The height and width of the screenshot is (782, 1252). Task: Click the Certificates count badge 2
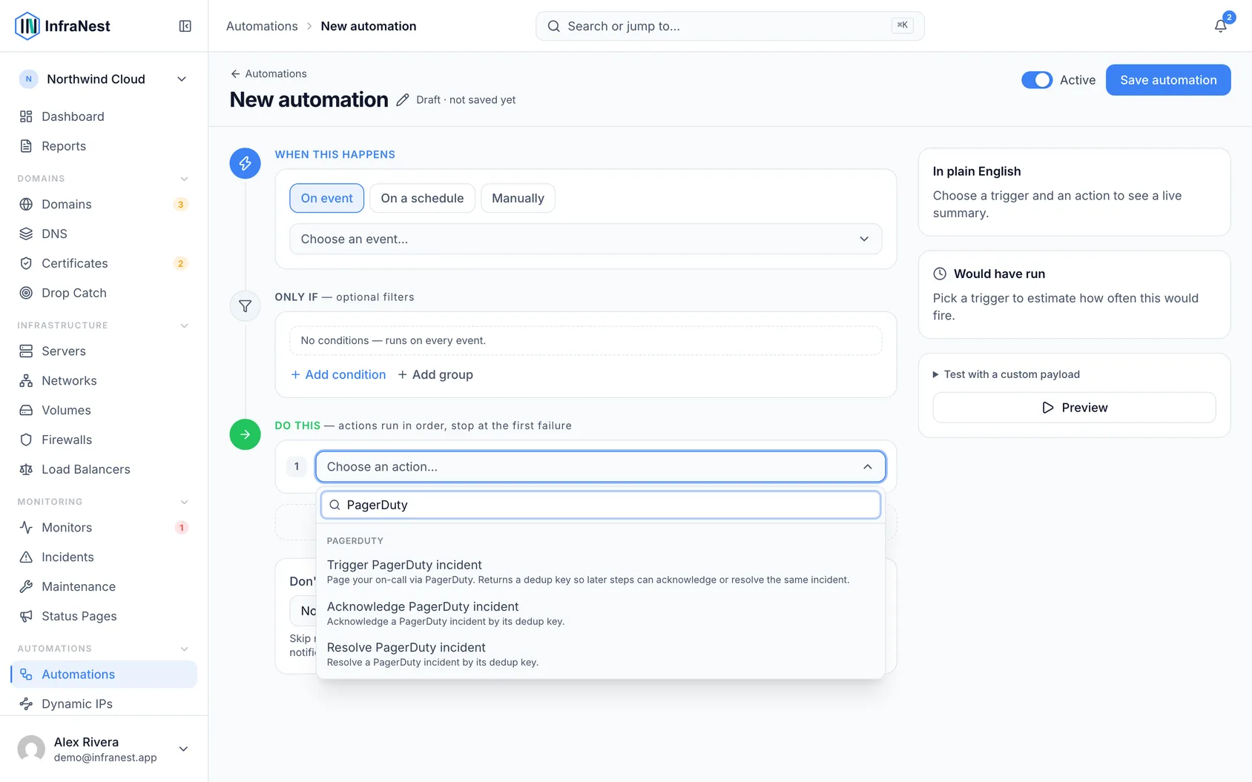180,264
